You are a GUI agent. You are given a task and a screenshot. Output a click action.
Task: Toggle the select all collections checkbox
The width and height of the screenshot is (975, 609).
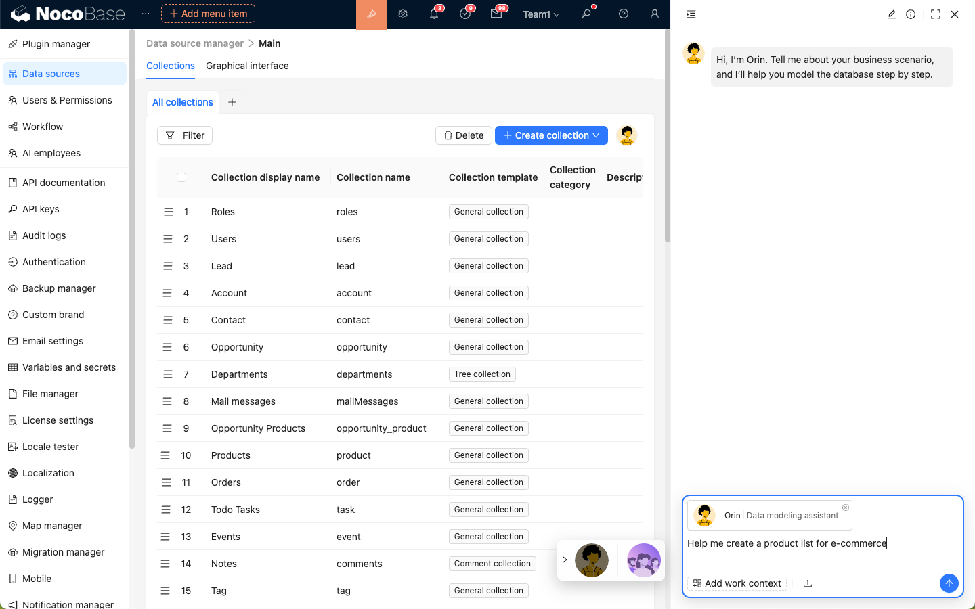click(x=181, y=177)
